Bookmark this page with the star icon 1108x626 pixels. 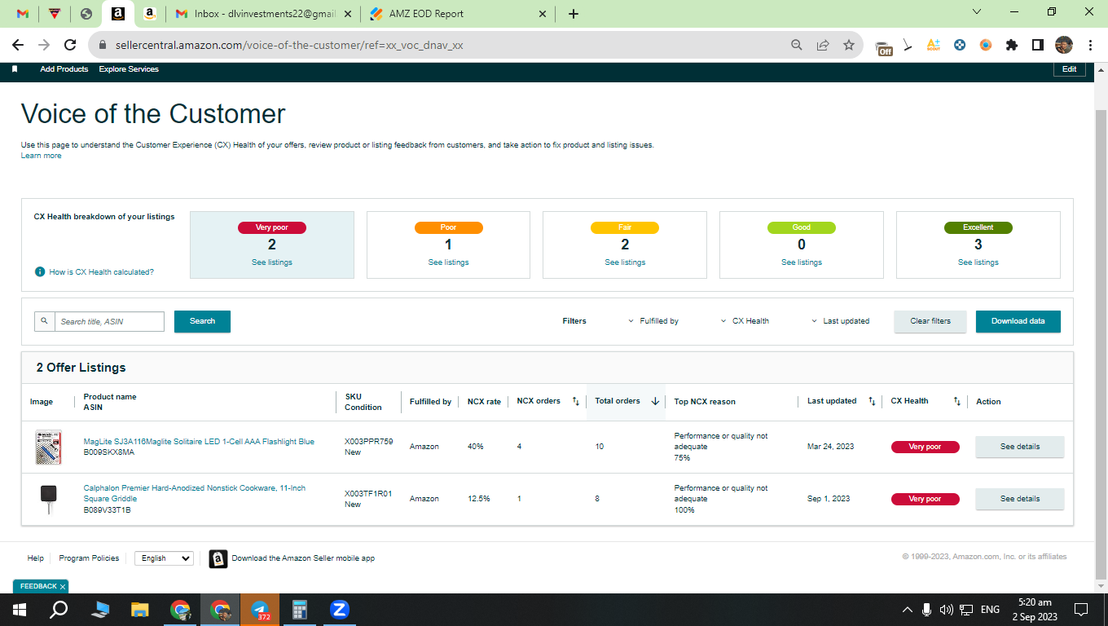(849, 45)
